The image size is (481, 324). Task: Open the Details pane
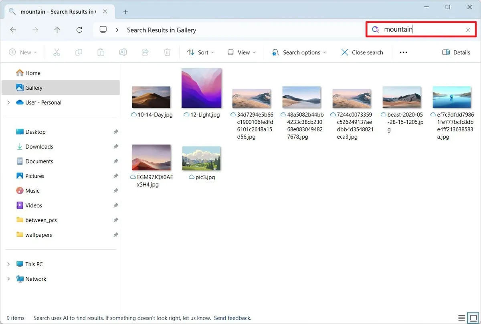(456, 52)
